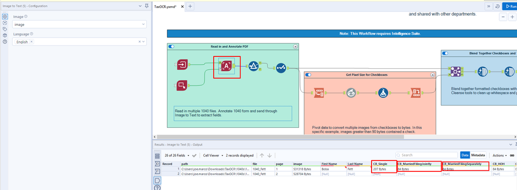Select the Formula flask tool
Image resolution: width=517 pixels, height=190 pixels.
click(382, 93)
